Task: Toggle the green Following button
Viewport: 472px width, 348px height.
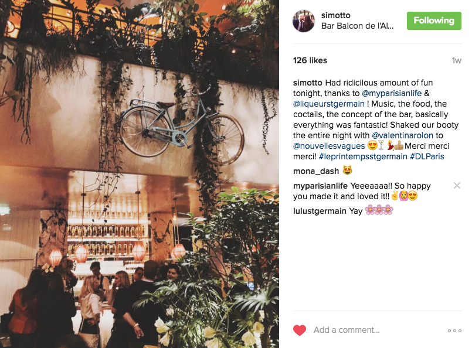Action: point(434,21)
